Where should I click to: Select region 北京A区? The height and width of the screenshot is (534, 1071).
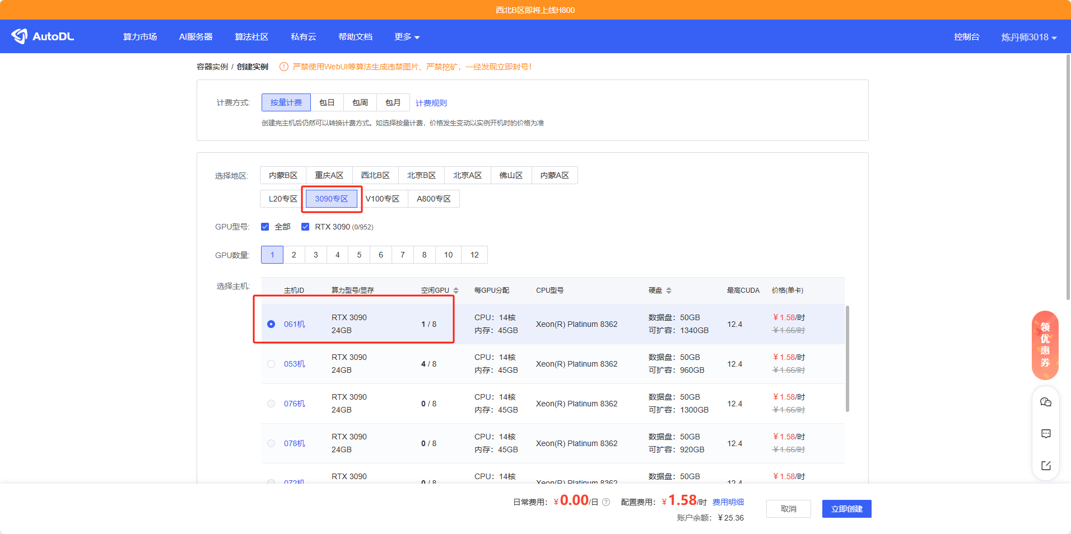(468, 175)
